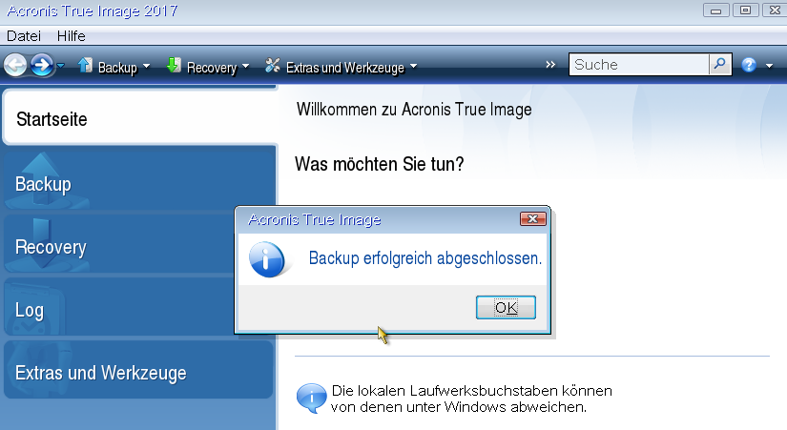Click the Backup toolbar icon
Viewport: 787px width, 430px height.
point(85,66)
